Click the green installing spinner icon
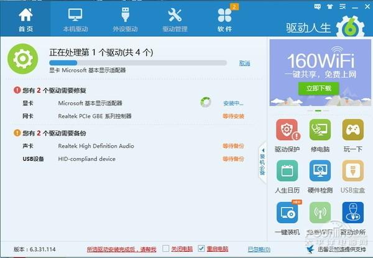 pyautogui.click(x=206, y=102)
